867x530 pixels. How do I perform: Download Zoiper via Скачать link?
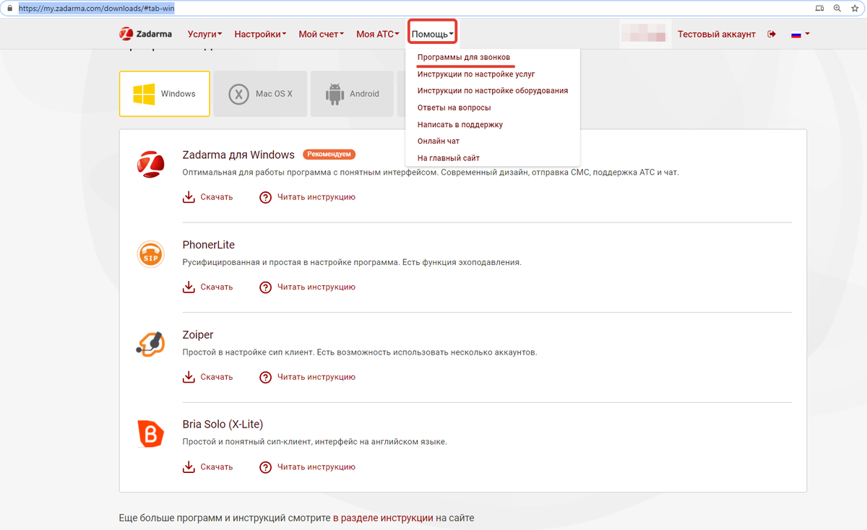point(217,377)
